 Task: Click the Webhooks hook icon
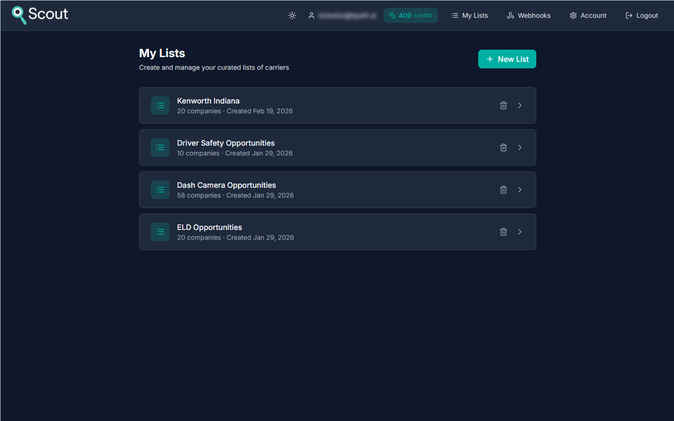coord(510,15)
